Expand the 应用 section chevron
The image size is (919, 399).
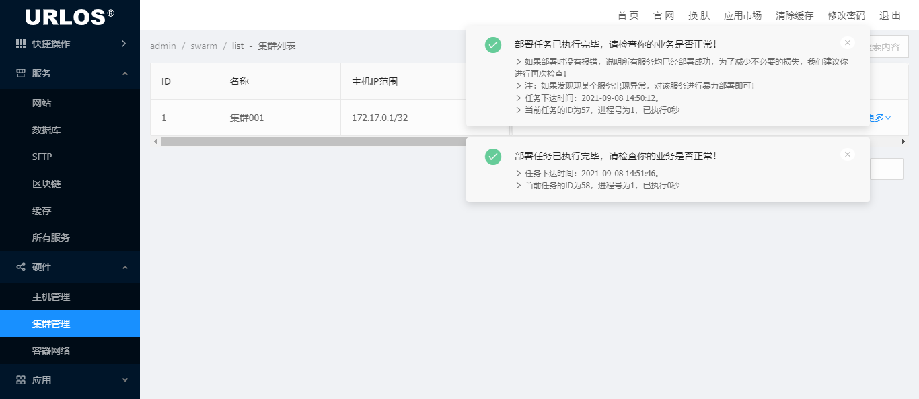(124, 380)
